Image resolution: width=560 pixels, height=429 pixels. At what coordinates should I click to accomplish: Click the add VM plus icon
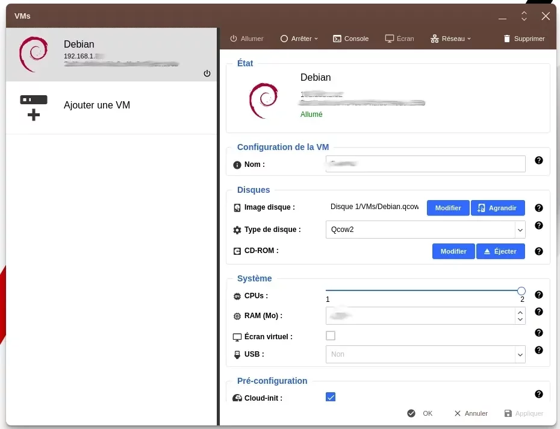click(x=34, y=108)
